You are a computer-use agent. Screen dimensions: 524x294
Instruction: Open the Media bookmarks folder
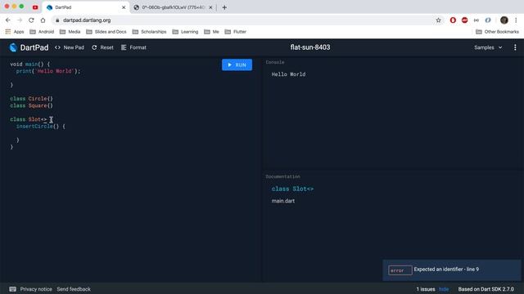(70, 32)
